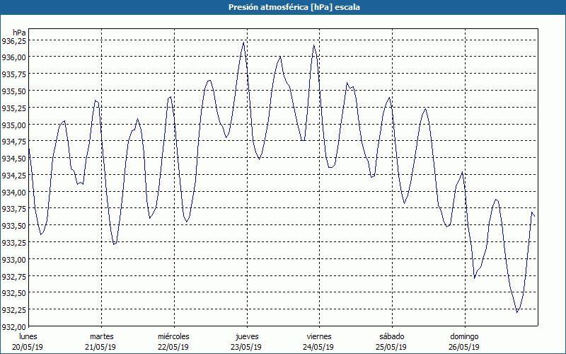Select the 932,00 axis value
The width and height of the screenshot is (566, 354).
coord(14,327)
